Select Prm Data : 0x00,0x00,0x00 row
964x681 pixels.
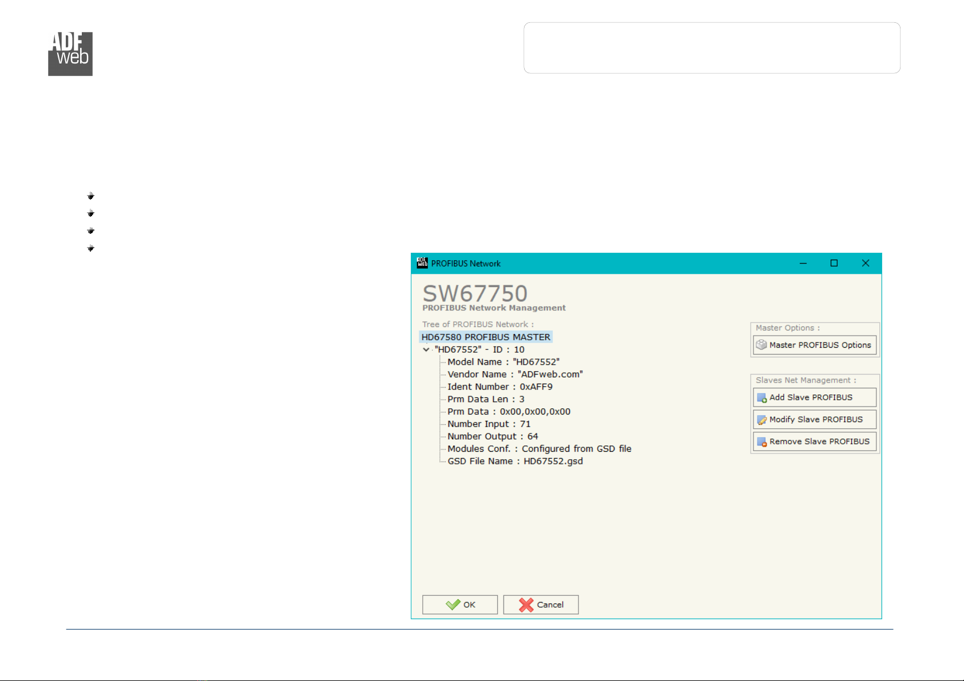coord(509,412)
